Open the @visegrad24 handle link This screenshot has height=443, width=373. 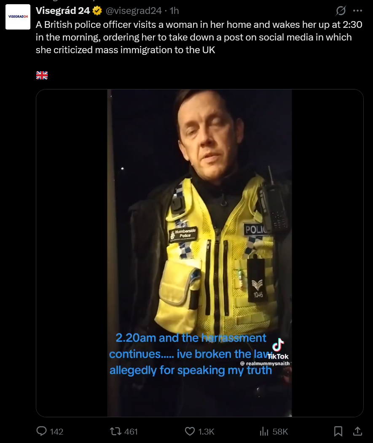coord(134,11)
